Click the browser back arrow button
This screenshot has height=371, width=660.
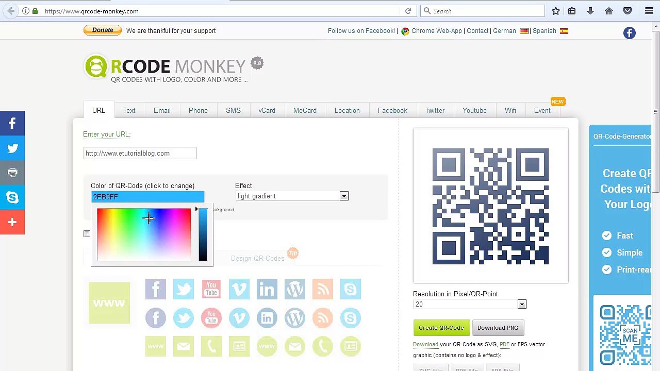point(11,11)
